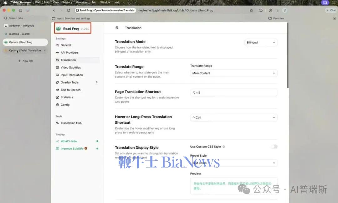Click the profile account icon
The image size is (338, 203).
coord(270,10)
